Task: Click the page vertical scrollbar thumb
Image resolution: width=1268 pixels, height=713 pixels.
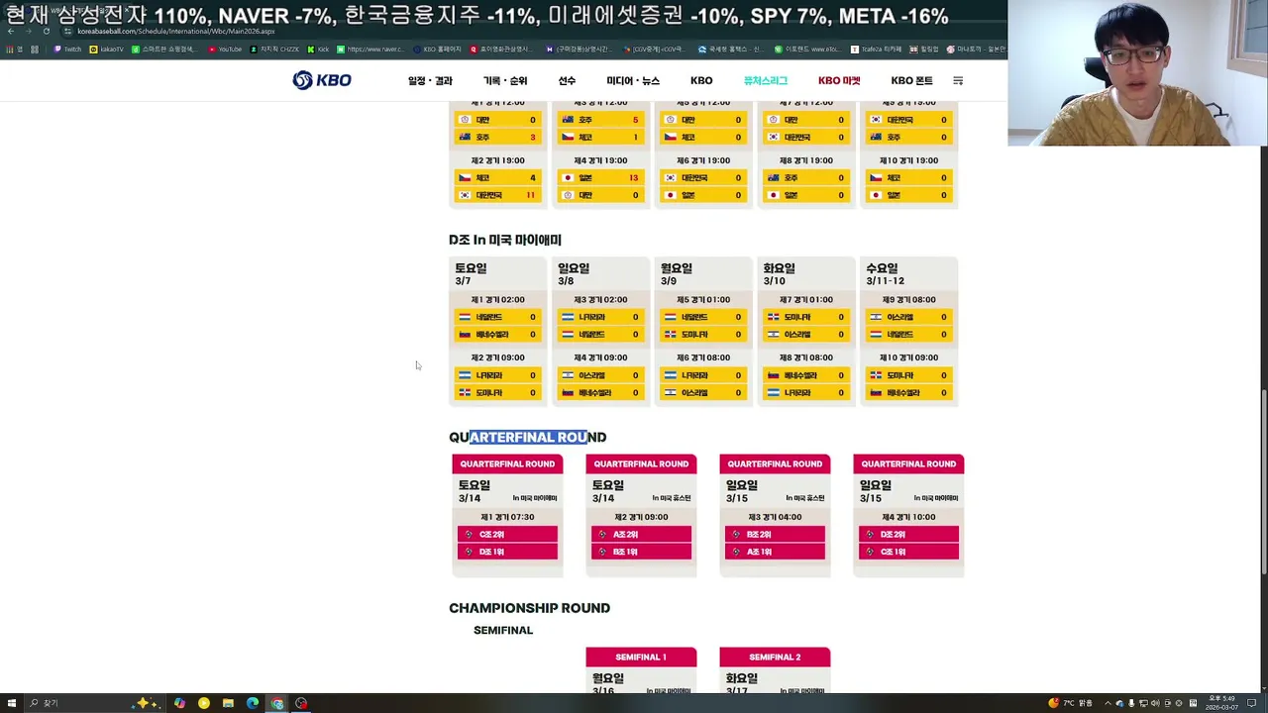Action: [1263, 482]
